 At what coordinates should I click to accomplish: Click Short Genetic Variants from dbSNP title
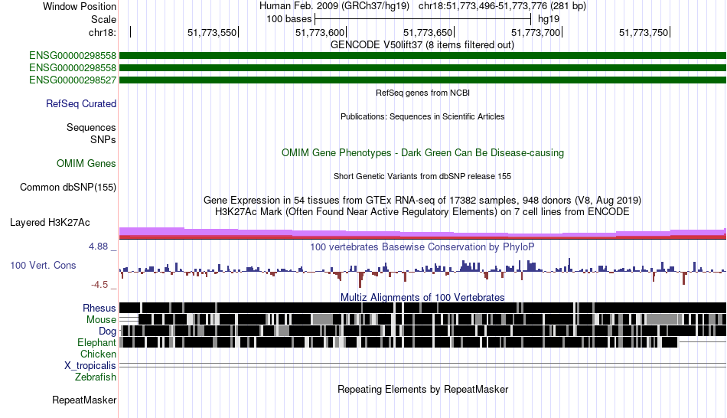[422, 176]
